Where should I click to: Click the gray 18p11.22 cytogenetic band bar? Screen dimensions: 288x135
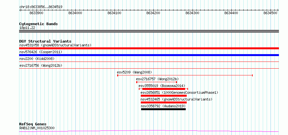tap(149, 31)
